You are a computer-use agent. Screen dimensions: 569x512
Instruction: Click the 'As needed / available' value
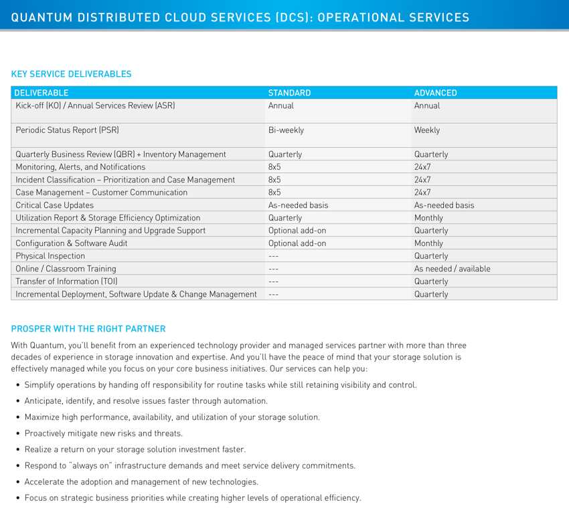(x=452, y=269)
